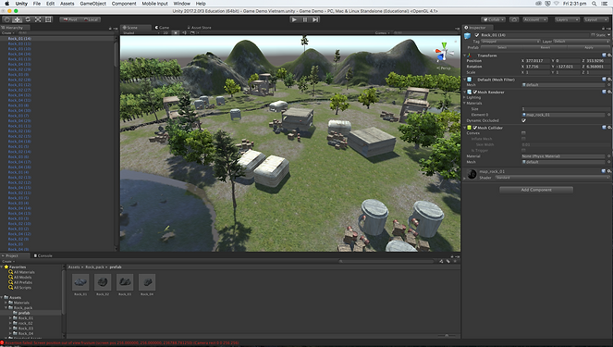
Task: Toggle Dynamic Occluded checkbox
Action: pyautogui.click(x=524, y=120)
